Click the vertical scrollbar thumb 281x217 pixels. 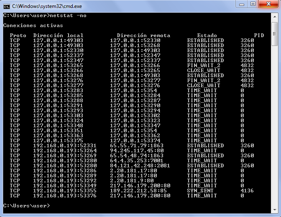(274, 34)
